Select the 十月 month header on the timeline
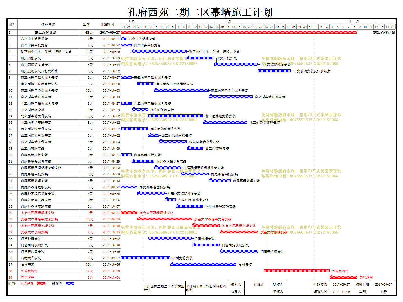The image size is (403, 302). (228, 22)
